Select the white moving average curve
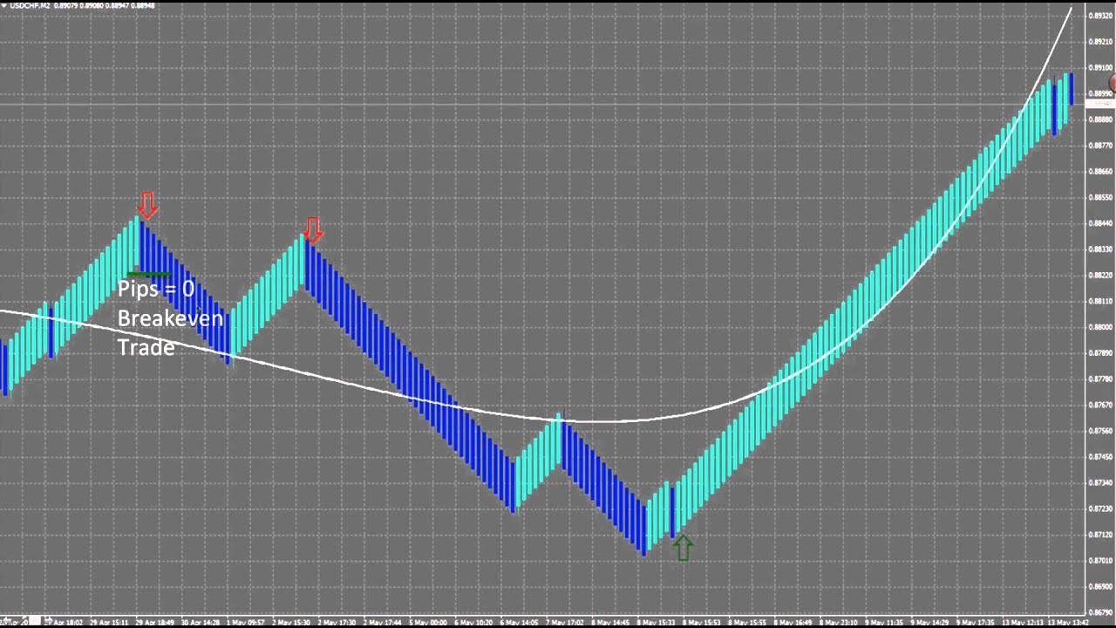 pos(602,422)
